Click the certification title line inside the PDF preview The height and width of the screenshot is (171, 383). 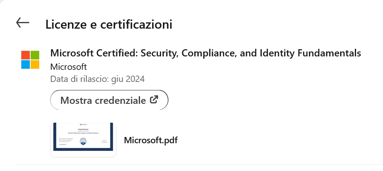point(83,133)
